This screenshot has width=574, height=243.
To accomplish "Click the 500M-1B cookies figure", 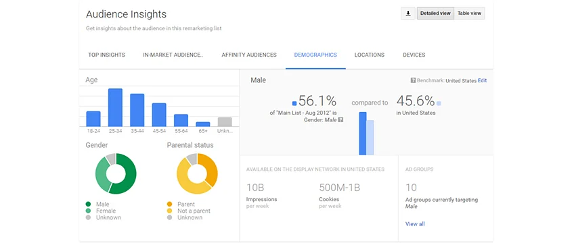I will pos(340,188).
